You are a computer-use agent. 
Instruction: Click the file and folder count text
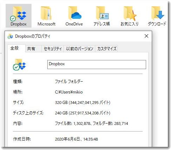click(91, 123)
